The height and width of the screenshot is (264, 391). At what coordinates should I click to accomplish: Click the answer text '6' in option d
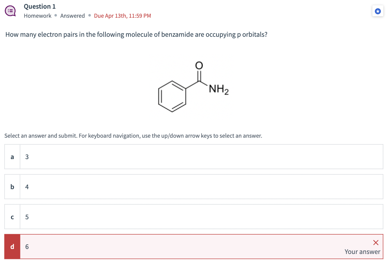[27, 247]
